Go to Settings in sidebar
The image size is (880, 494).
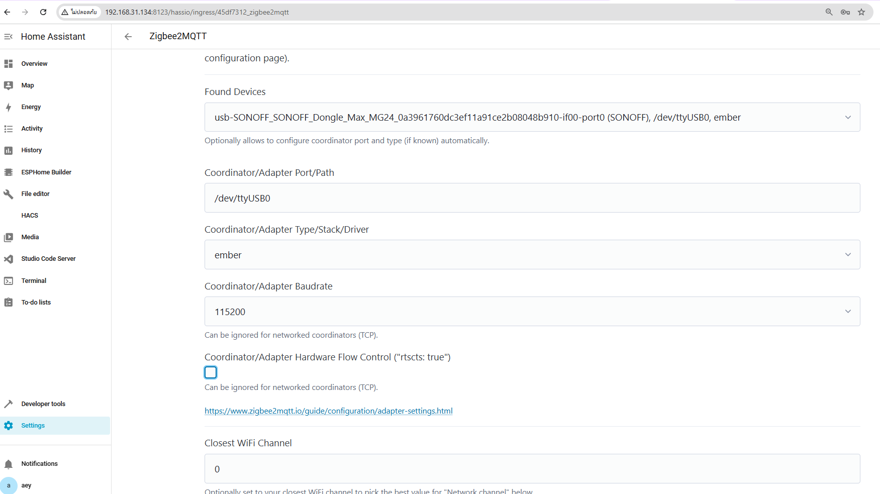click(x=33, y=426)
